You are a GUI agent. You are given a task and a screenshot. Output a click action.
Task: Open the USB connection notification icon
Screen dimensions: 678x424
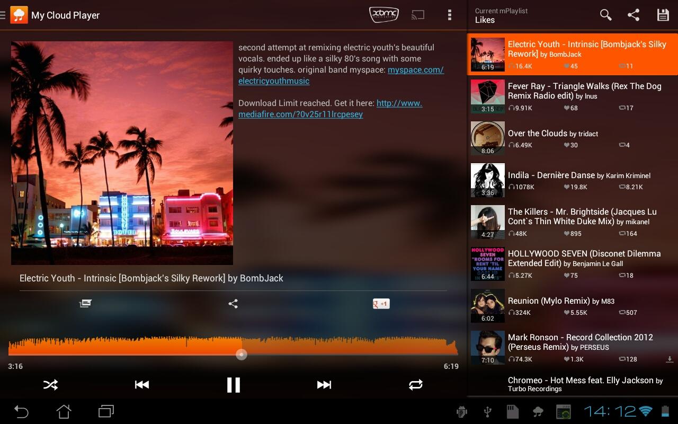coord(488,412)
